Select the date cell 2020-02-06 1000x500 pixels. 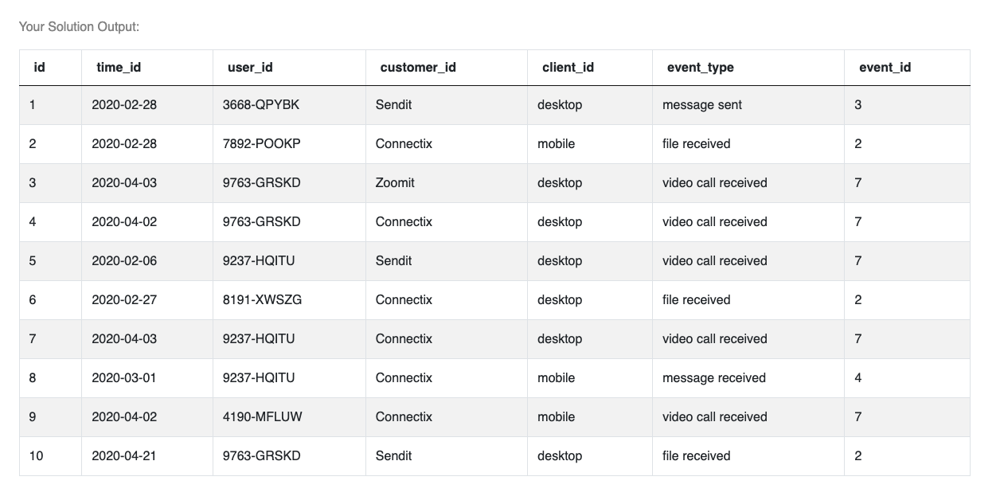coord(124,261)
